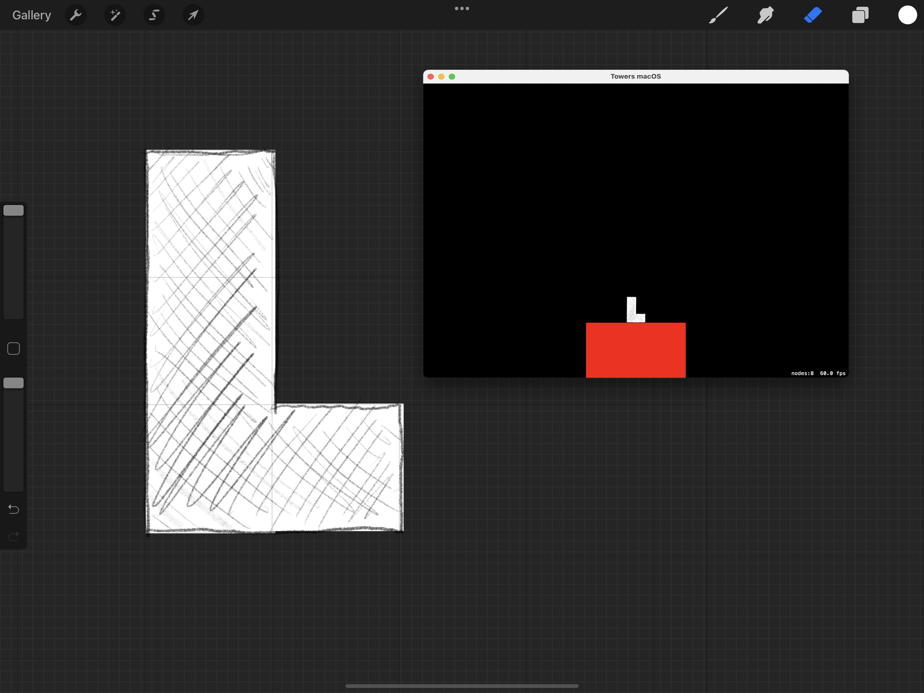The width and height of the screenshot is (924, 693).
Task: Click the brush size slider handle
Action: (x=14, y=210)
